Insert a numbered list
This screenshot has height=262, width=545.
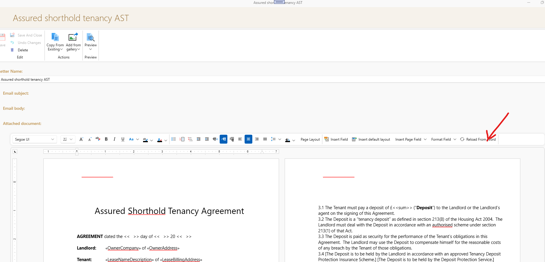click(182, 139)
